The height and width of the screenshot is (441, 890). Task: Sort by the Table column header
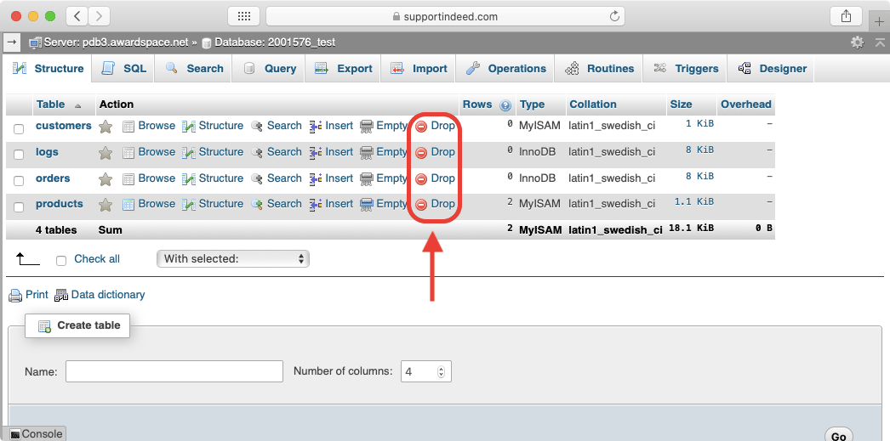[x=50, y=105]
